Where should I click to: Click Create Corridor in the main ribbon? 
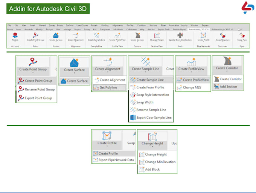tap(137, 37)
